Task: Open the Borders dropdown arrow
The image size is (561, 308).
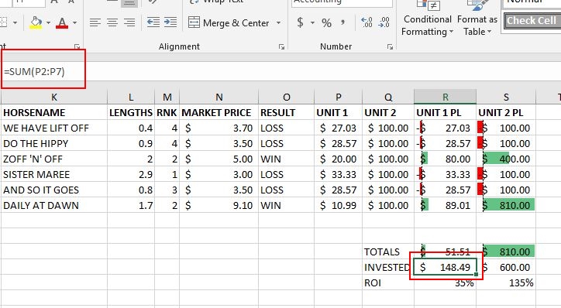Action: pyautogui.click(x=15, y=23)
